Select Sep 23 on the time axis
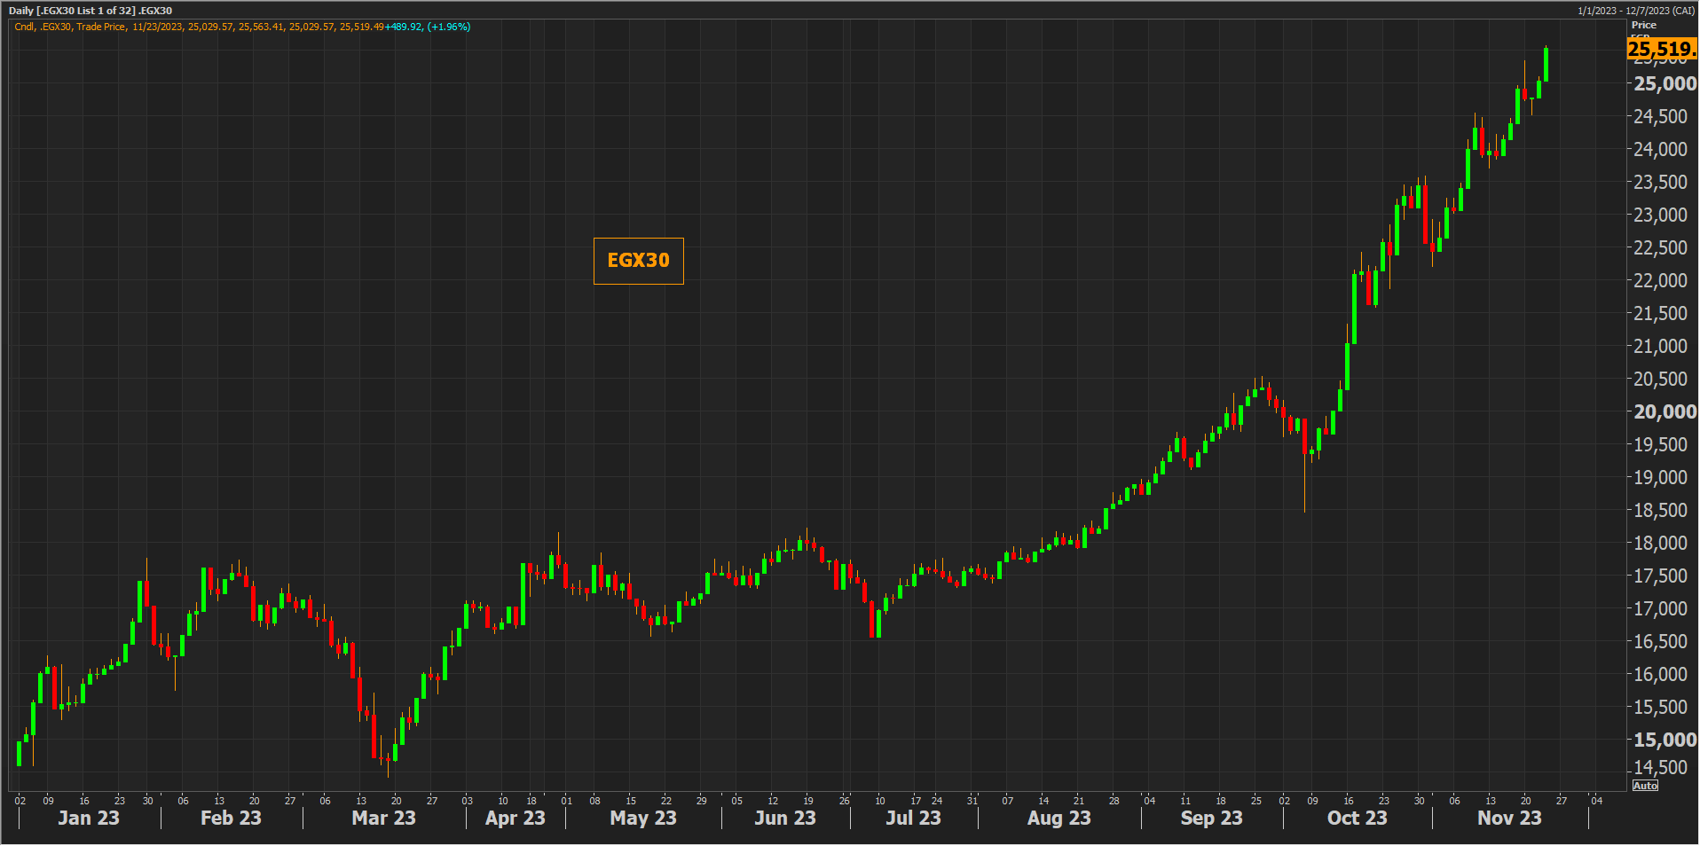 [1211, 818]
